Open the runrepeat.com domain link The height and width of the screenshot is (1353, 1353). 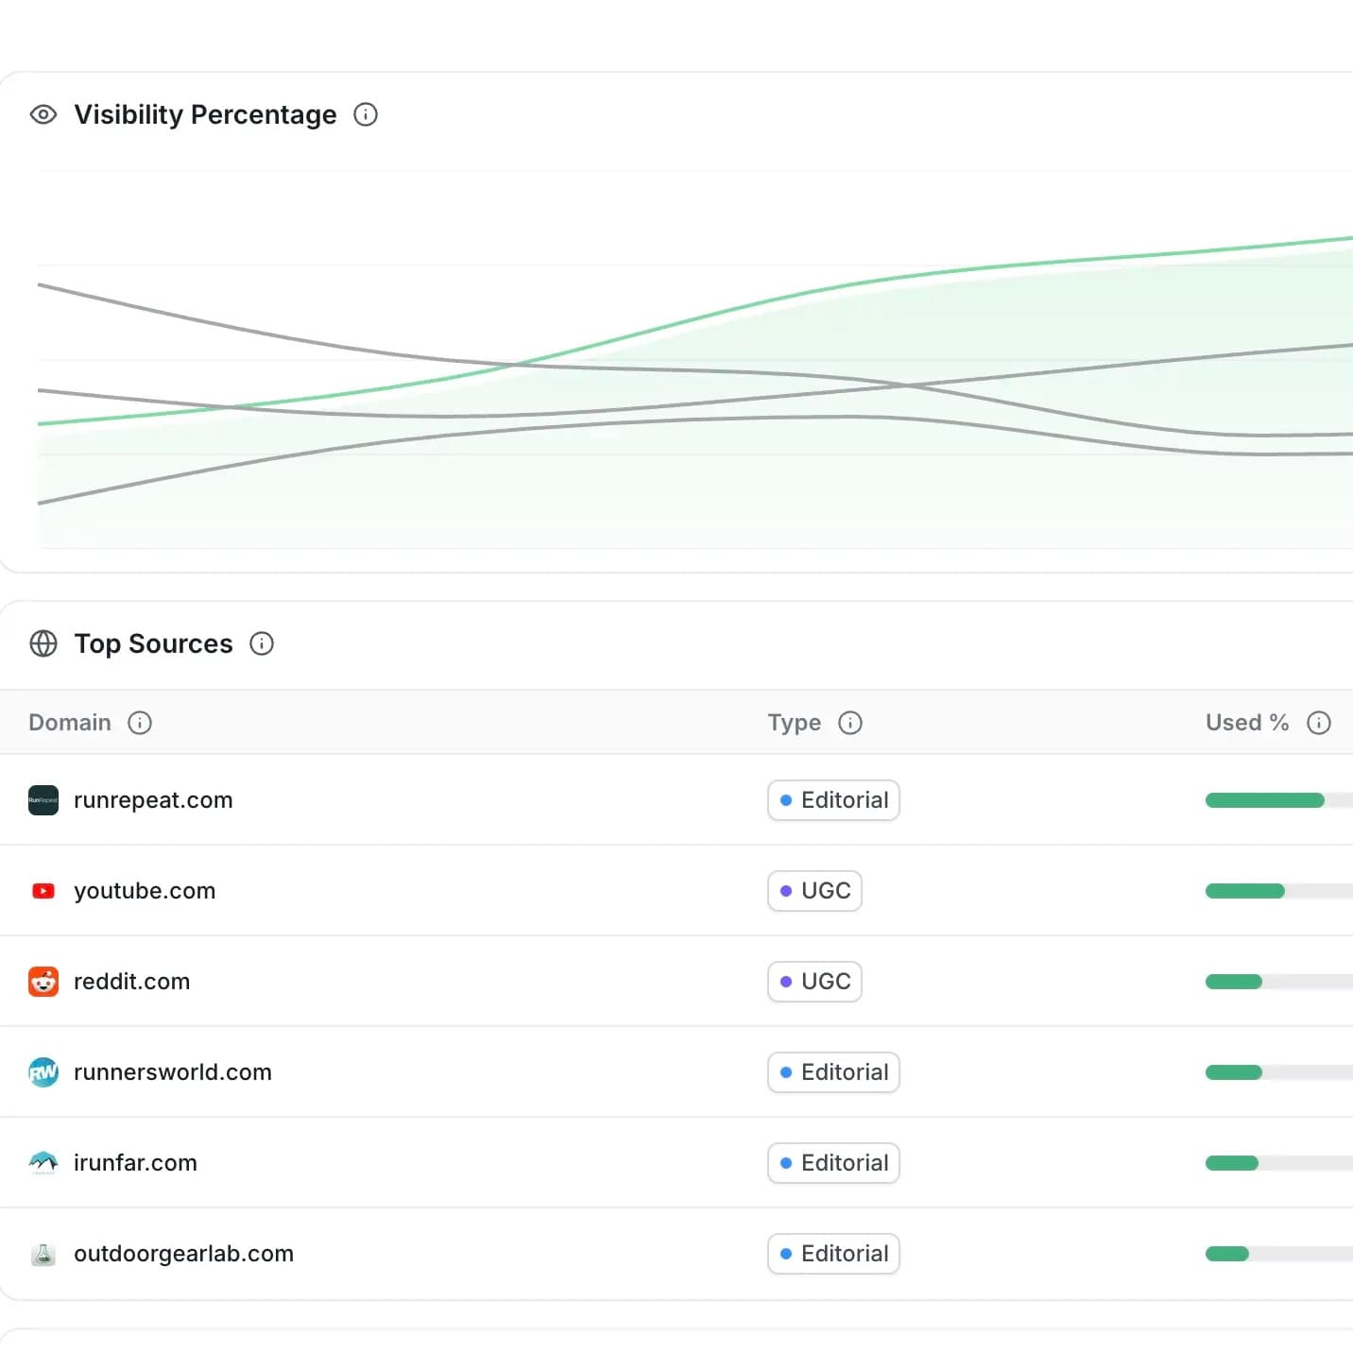(153, 800)
